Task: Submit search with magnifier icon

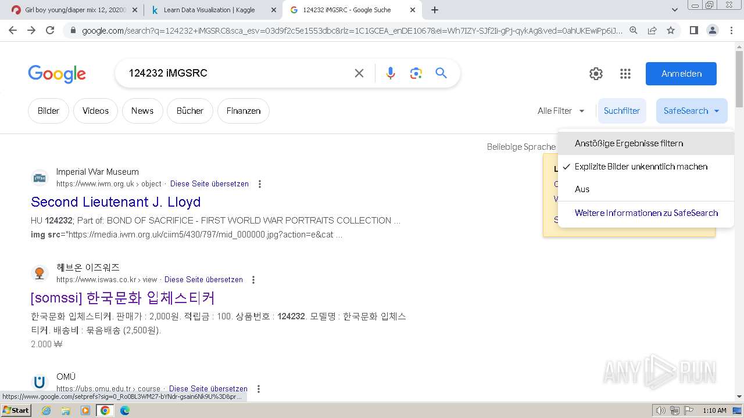Action: point(441,73)
